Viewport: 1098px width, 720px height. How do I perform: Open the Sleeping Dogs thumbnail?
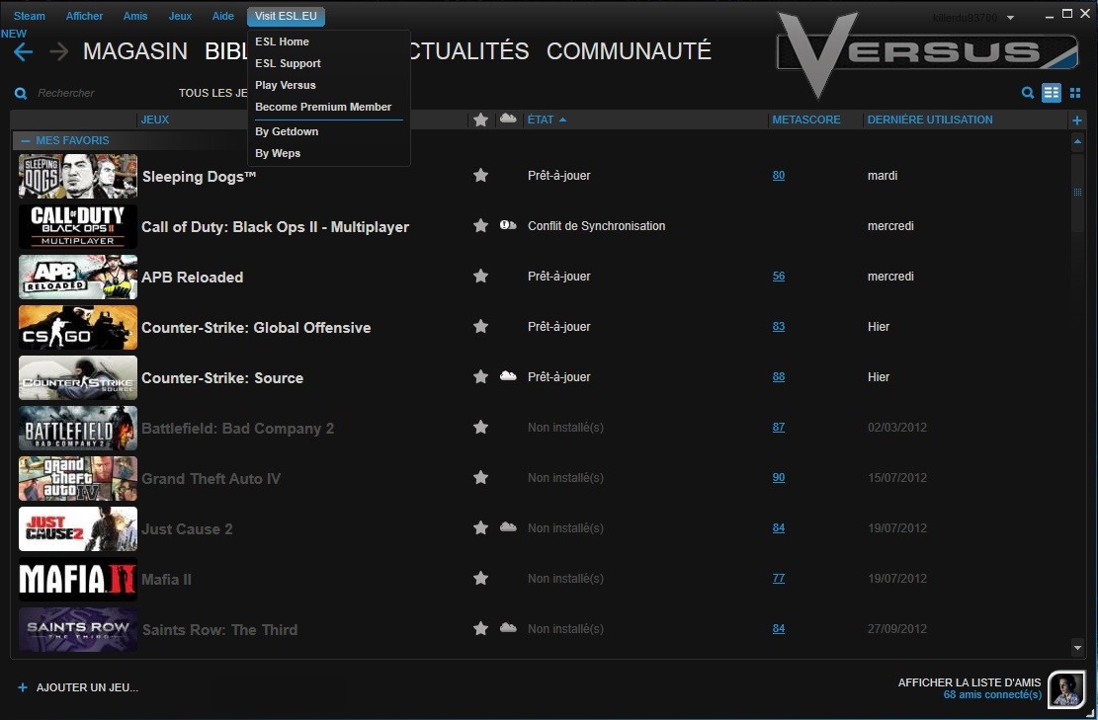coord(78,177)
